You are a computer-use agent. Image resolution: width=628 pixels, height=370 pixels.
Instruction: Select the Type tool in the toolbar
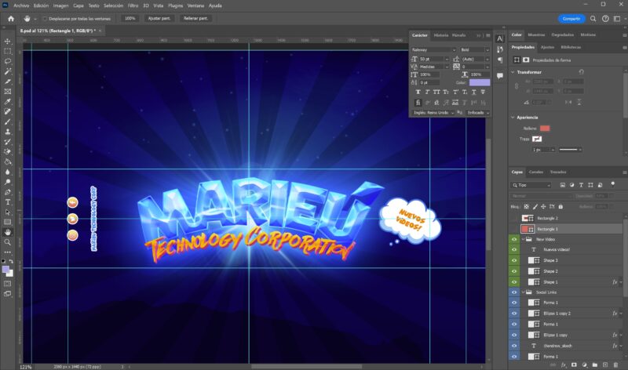8,202
